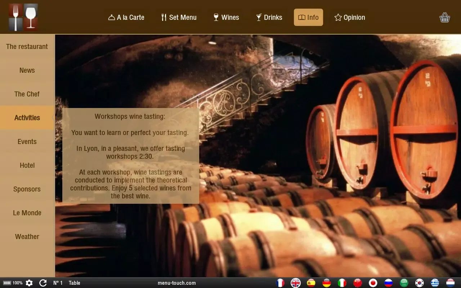Screen dimensions: 461x288
Task: Visit the menu-touch.com link
Action: pos(177,283)
